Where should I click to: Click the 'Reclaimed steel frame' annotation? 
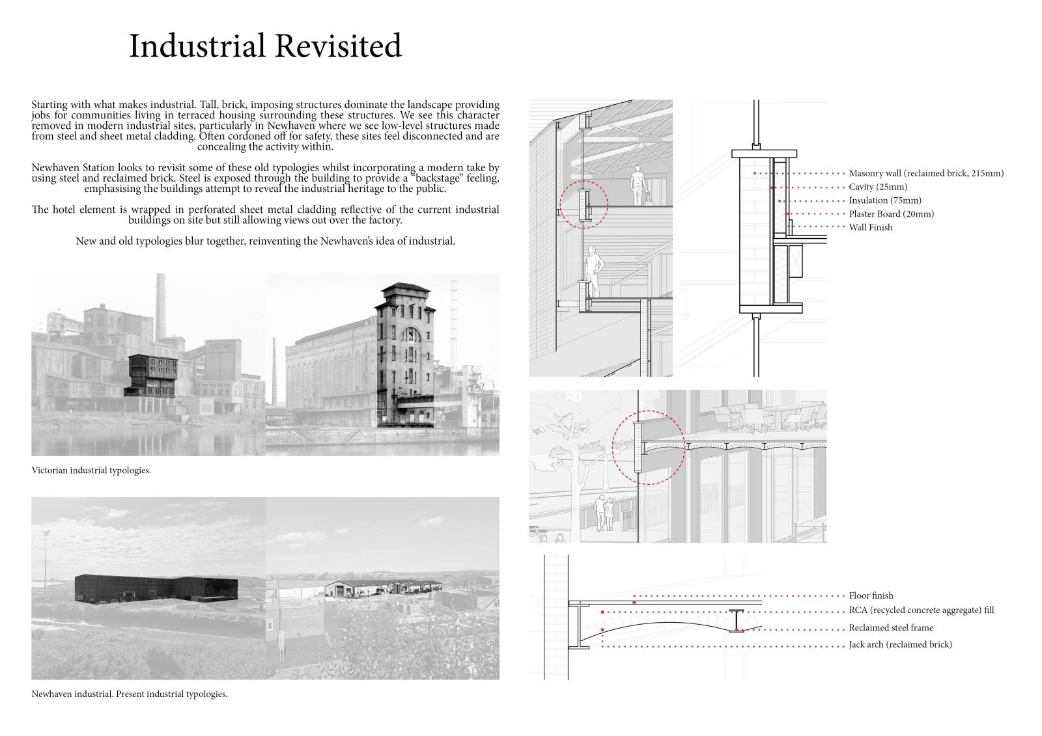[x=890, y=628]
